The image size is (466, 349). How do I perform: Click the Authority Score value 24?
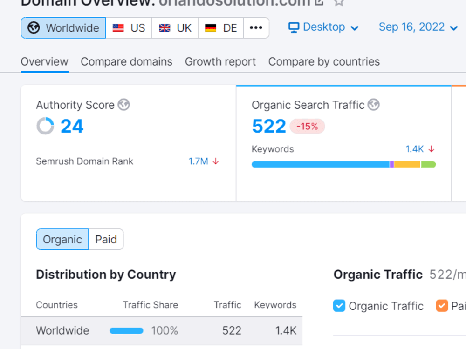[72, 126]
